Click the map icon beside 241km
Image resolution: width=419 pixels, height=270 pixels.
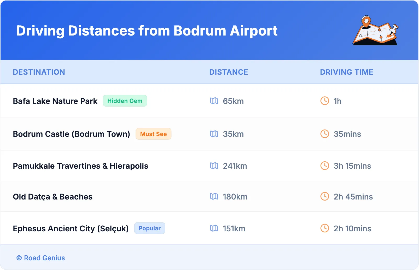(x=214, y=166)
